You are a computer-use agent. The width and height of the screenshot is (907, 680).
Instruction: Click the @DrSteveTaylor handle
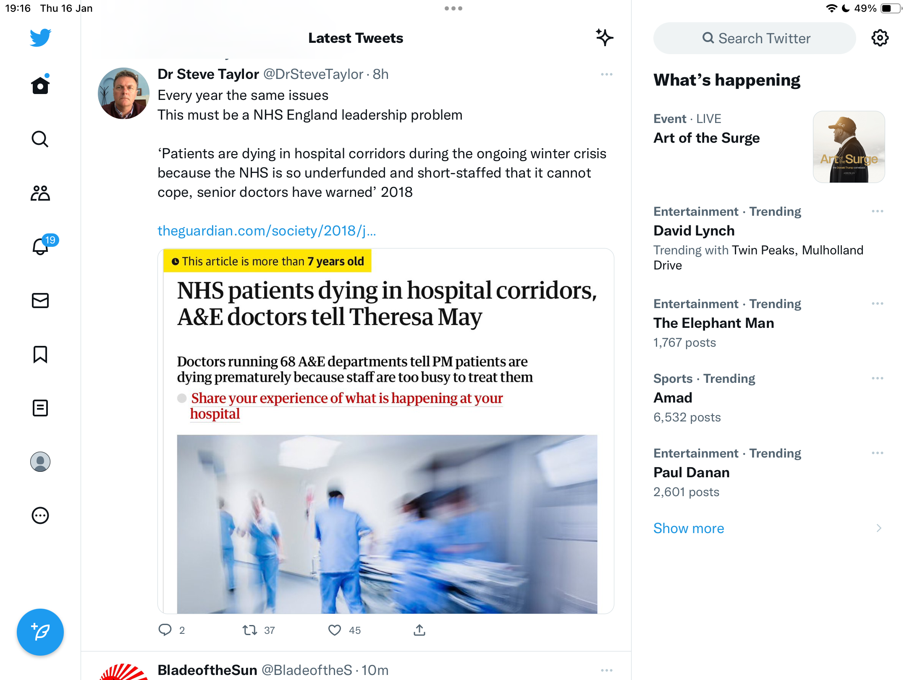313,74
